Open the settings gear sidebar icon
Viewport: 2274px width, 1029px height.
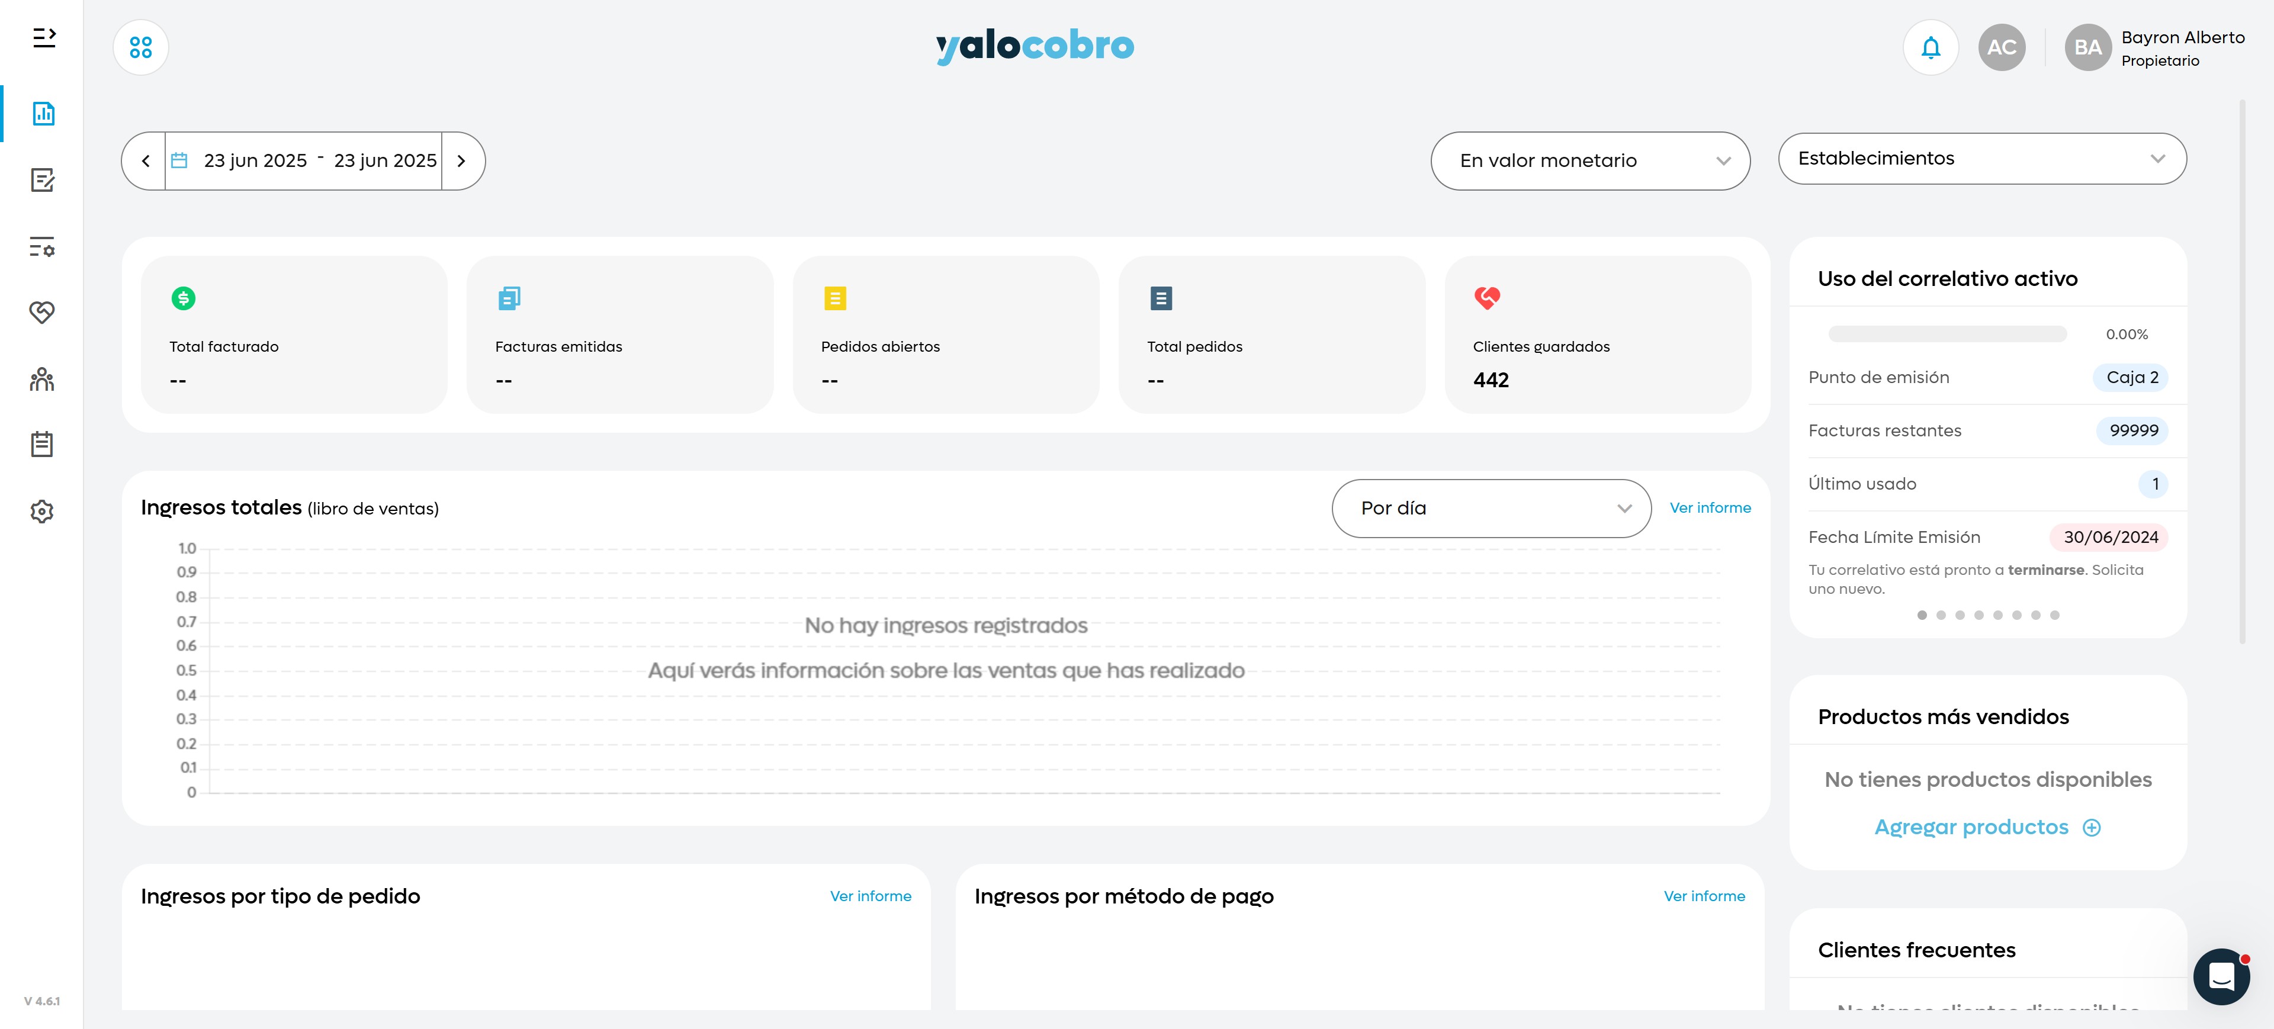click(x=43, y=511)
